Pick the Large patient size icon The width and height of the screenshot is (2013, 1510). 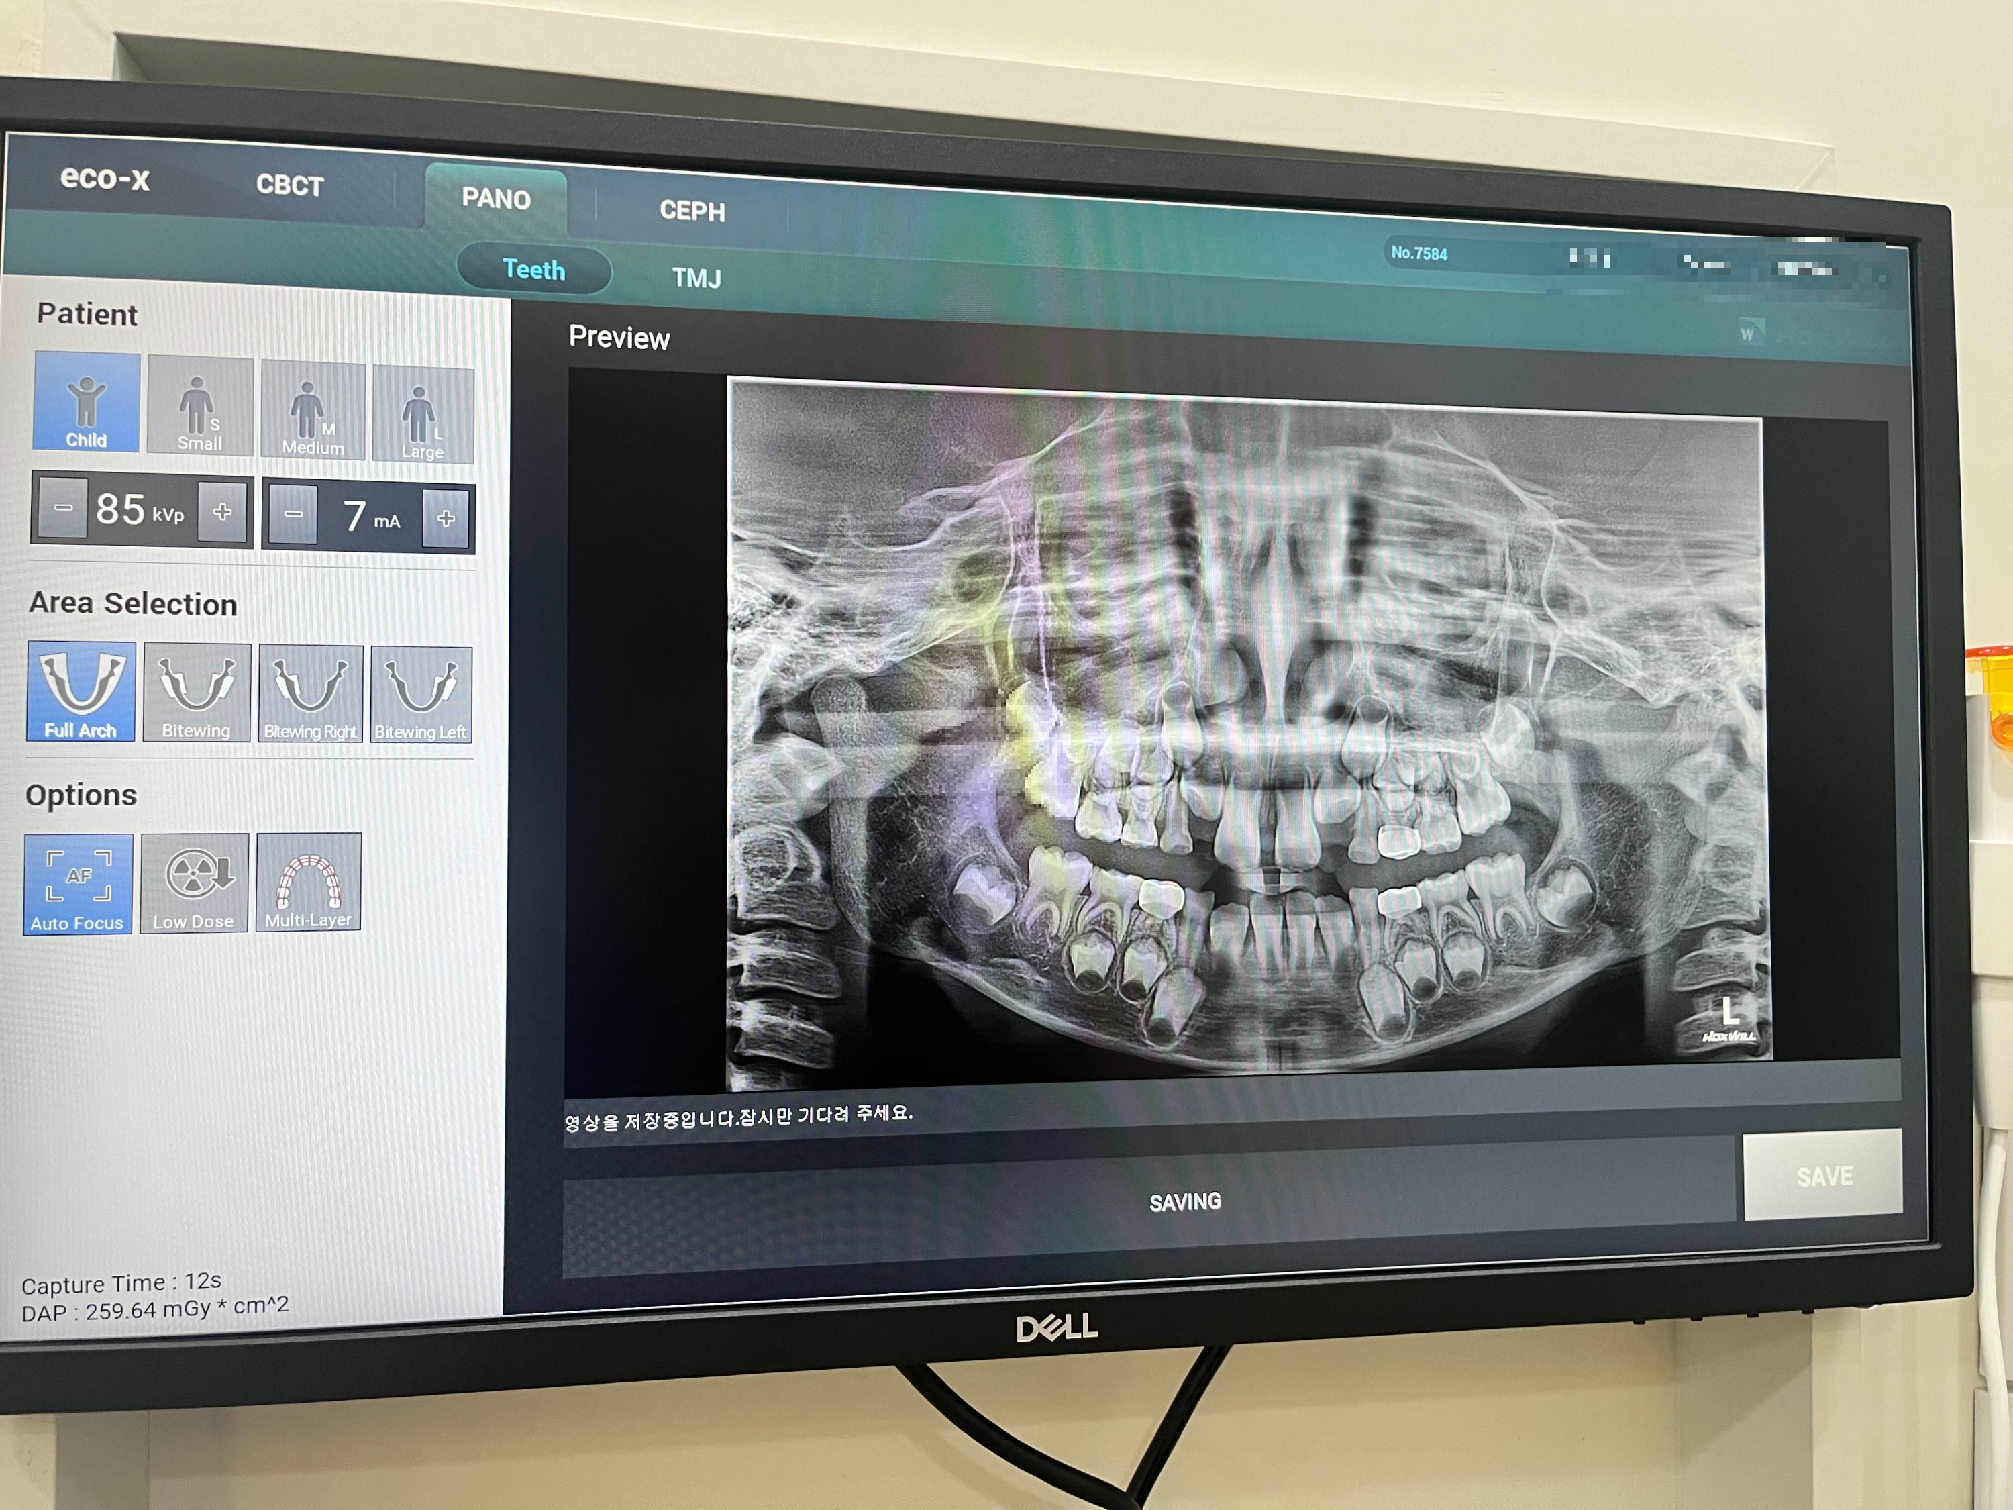click(x=422, y=416)
